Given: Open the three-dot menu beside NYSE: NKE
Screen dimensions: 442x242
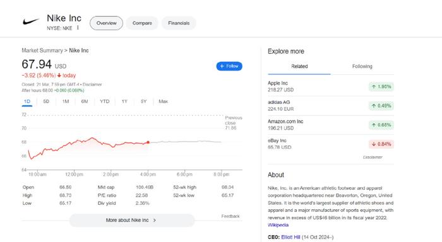Looking at the screenshot, I should click(x=78, y=28).
